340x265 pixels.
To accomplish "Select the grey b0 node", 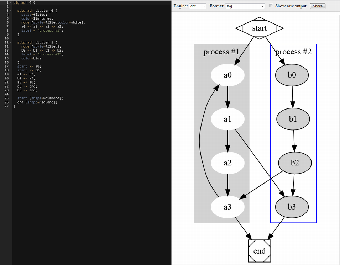I will point(292,75).
